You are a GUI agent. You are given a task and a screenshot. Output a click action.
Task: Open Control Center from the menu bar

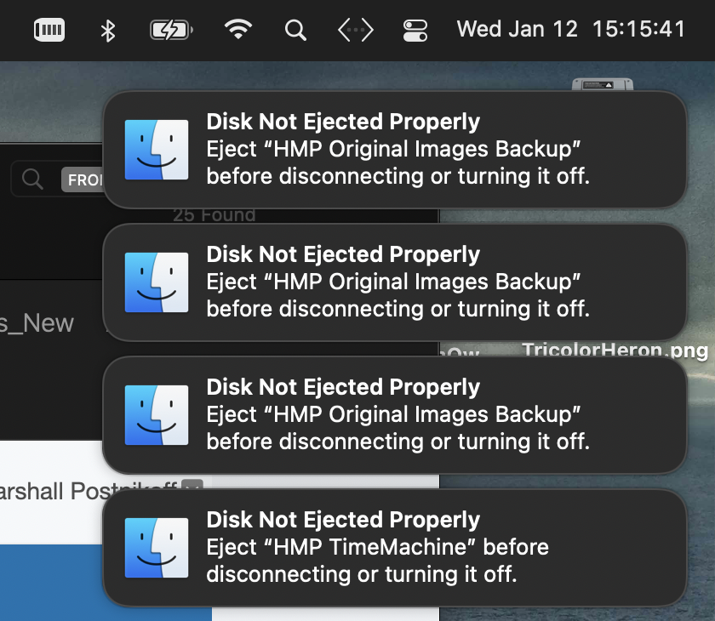[415, 30]
